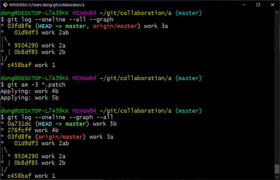Click command 'git am -3 *.patch'
The width and height of the screenshot is (280, 180).
click(36, 84)
